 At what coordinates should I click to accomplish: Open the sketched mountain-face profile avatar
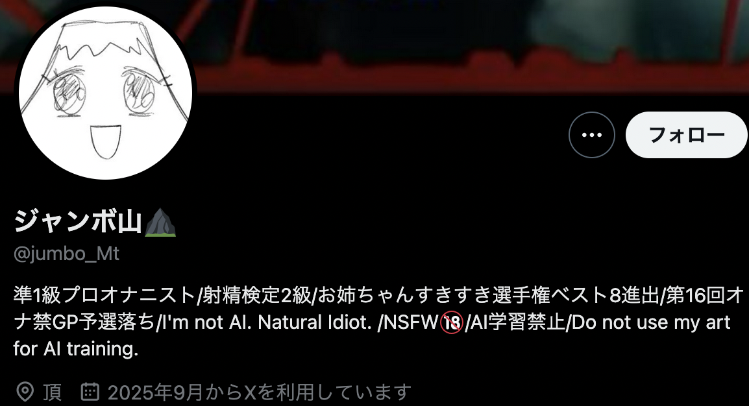105,93
